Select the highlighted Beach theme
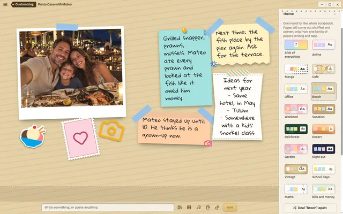Screen dimensions: 343x214 point(324,91)
